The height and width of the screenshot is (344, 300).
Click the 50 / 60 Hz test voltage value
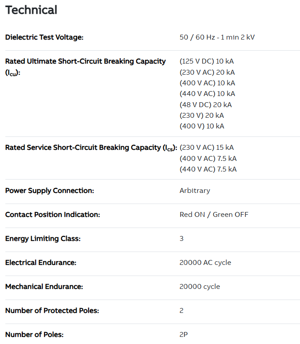(x=217, y=37)
